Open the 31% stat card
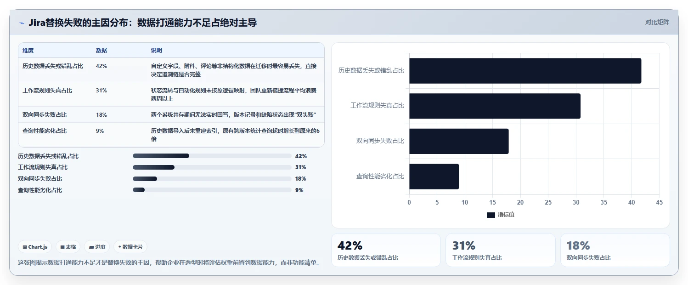 (x=500, y=250)
